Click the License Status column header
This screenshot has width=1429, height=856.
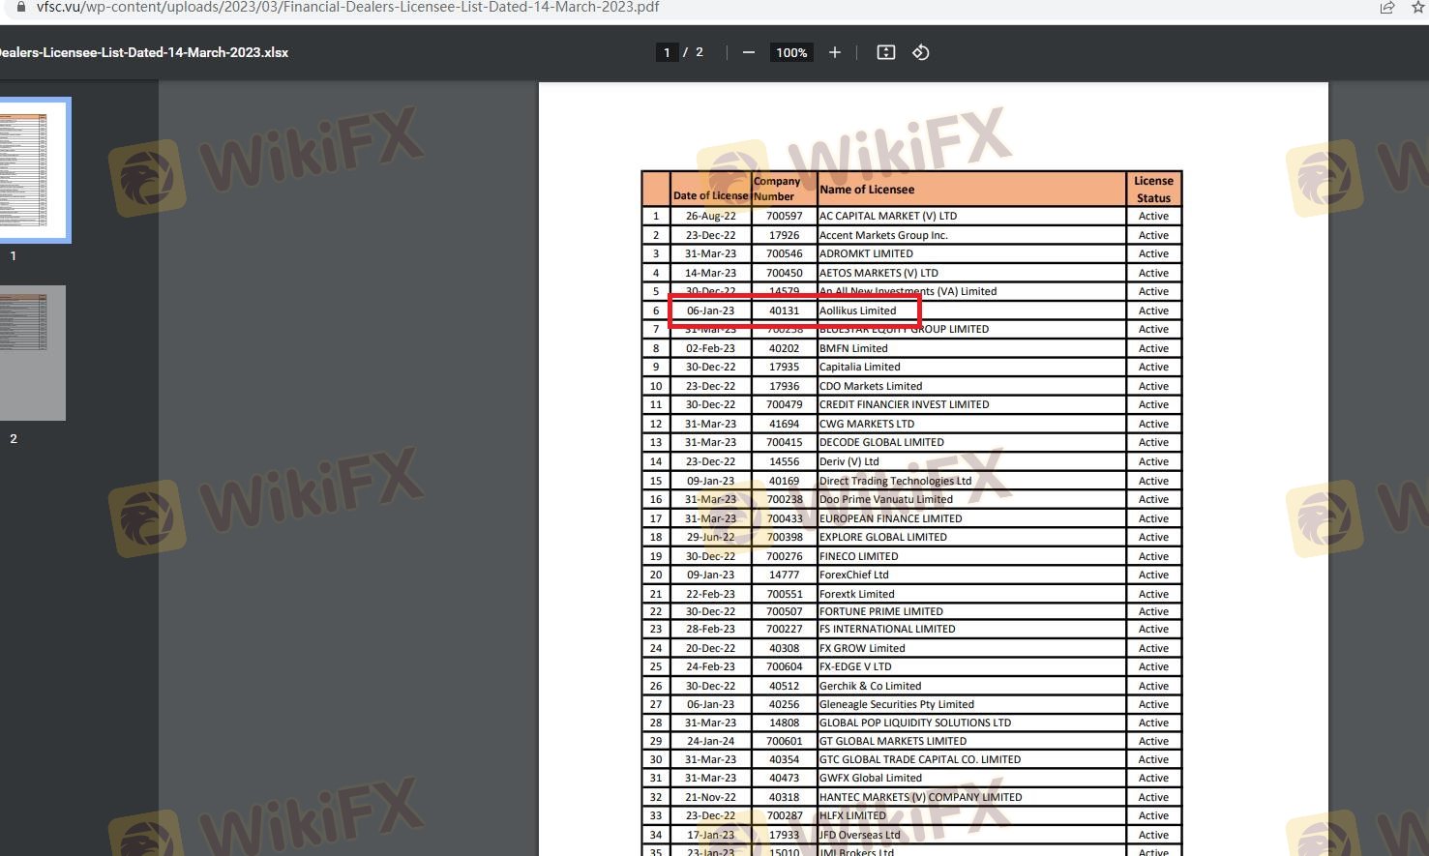(x=1153, y=189)
